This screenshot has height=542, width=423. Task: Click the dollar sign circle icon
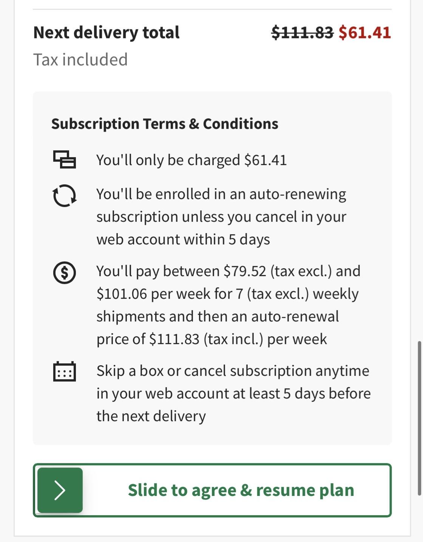tap(64, 272)
